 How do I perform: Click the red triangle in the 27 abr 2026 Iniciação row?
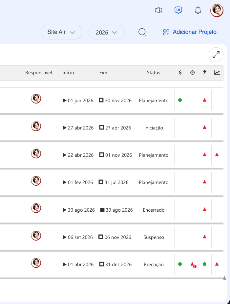[x=204, y=127]
